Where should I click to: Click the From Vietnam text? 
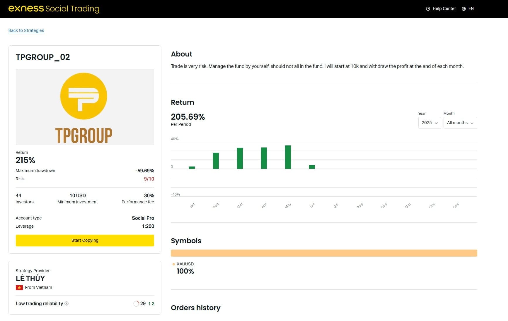(38, 288)
